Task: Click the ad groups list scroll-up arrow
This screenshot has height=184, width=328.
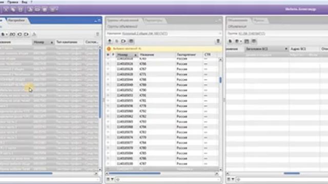Action: tap(220, 60)
